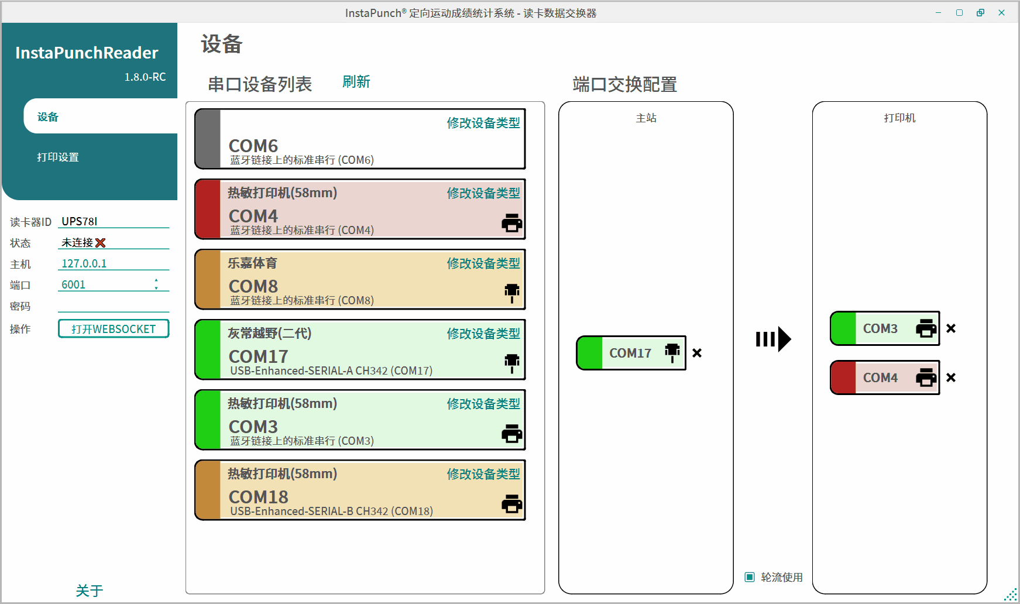The height and width of the screenshot is (604, 1020).
Task: Click the printer icon on COM3 list item
Action: (x=511, y=434)
